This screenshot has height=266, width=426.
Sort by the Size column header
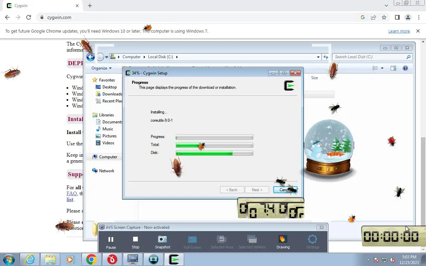point(315,78)
